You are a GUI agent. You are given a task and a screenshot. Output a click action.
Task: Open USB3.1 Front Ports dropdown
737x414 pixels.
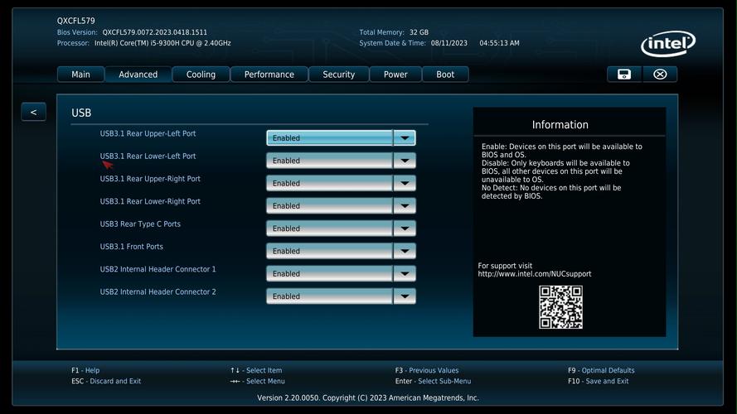tap(341, 251)
